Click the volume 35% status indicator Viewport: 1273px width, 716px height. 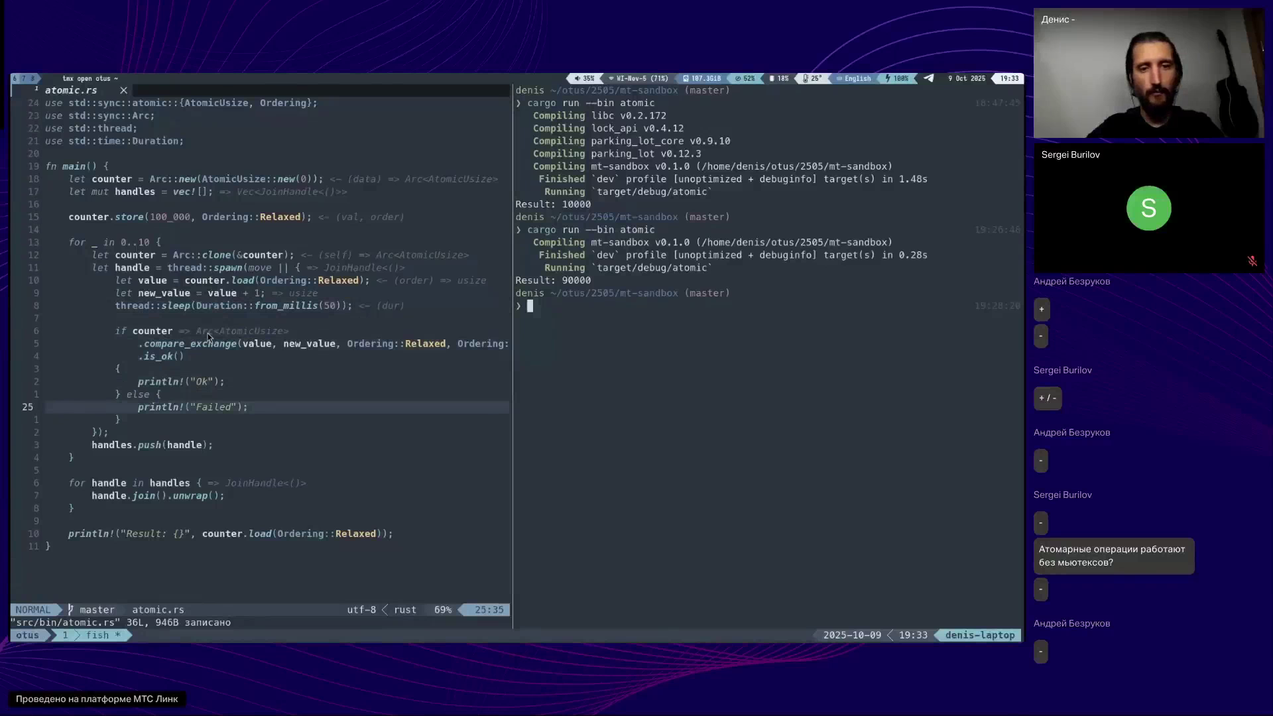tap(584, 78)
